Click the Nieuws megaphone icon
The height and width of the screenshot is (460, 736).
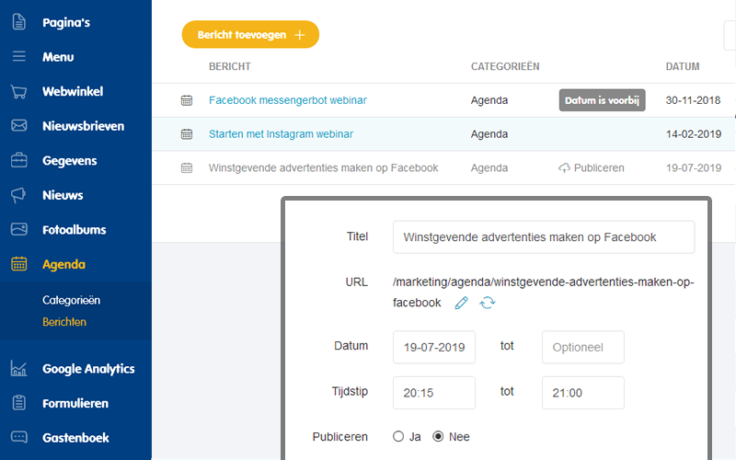(18, 195)
